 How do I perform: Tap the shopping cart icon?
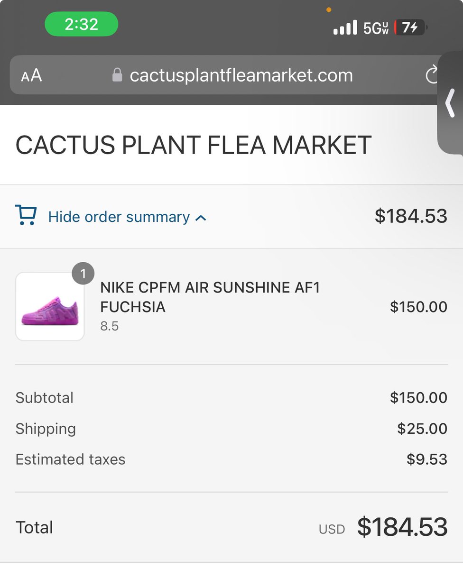click(x=26, y=215)
